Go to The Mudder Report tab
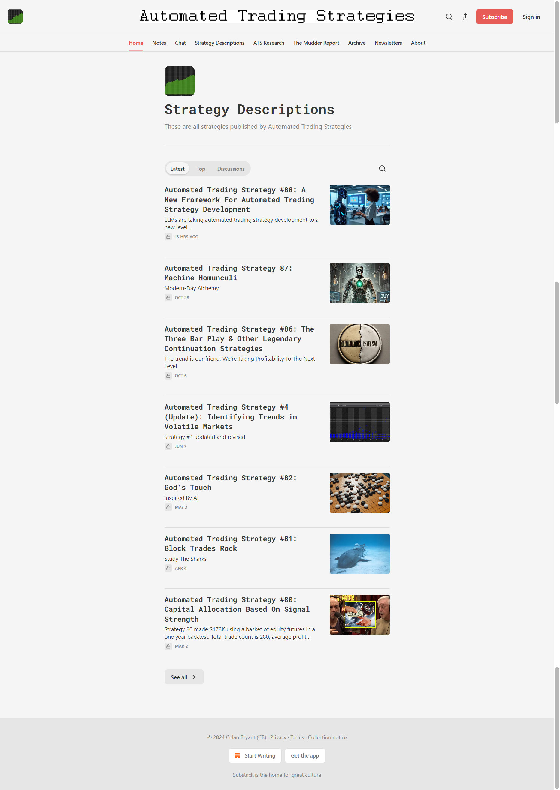This screenshot has height=790, width=560. [316, 43]
